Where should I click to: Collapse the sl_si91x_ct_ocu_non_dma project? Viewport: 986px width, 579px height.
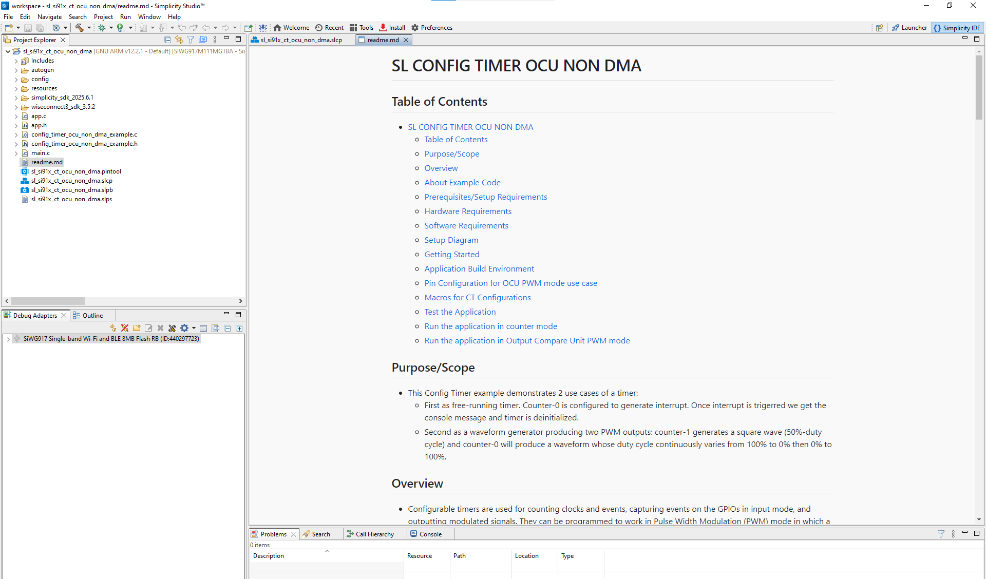click(8, 51)
